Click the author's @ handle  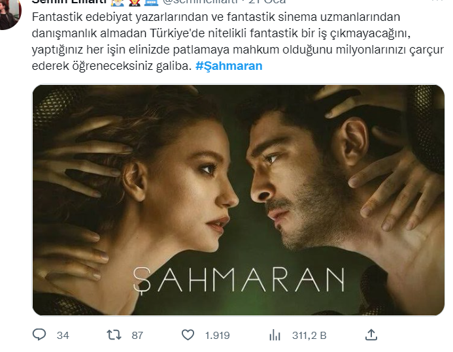pyautogui.click(x=200, y=1)
